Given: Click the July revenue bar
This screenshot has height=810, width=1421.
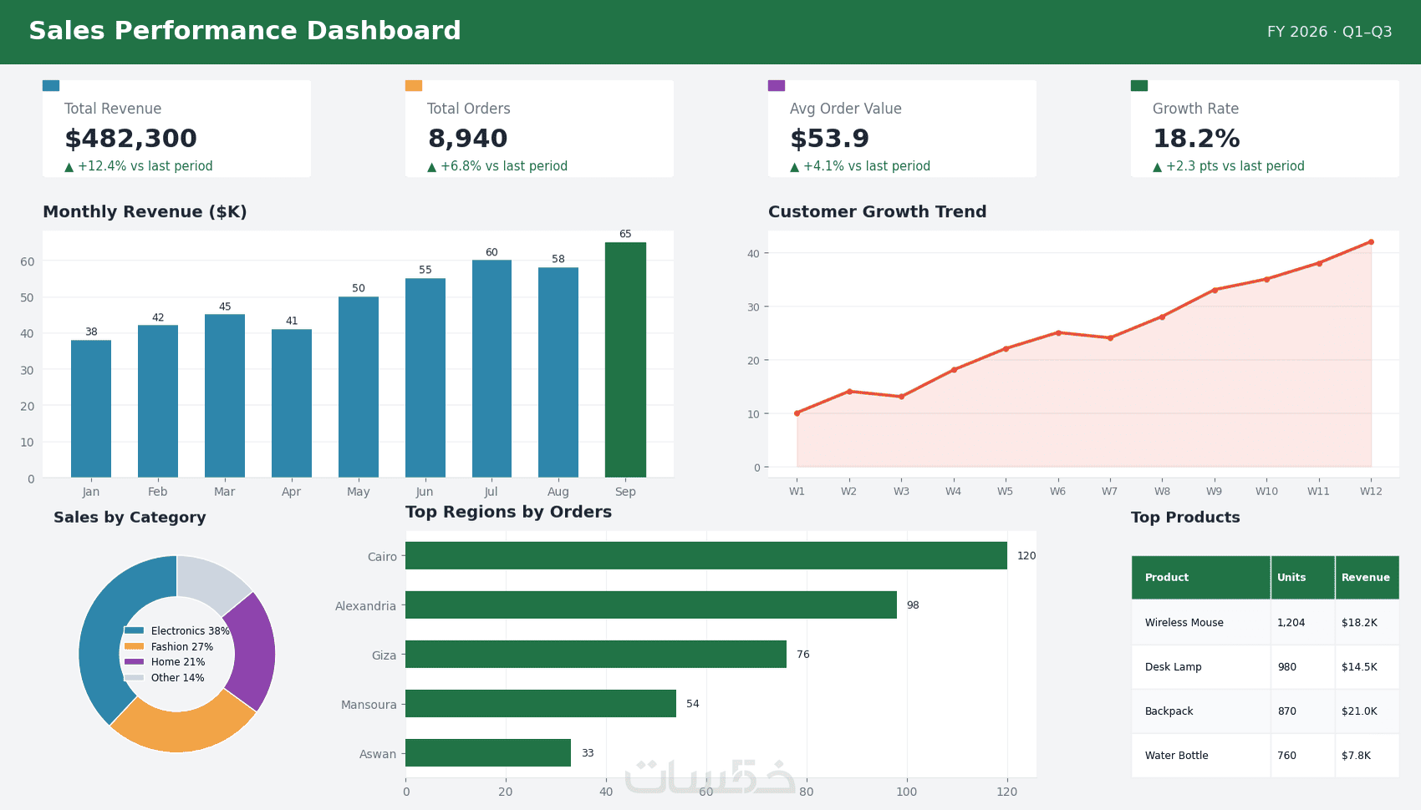Looking at the screenshot, I should 491,369.
